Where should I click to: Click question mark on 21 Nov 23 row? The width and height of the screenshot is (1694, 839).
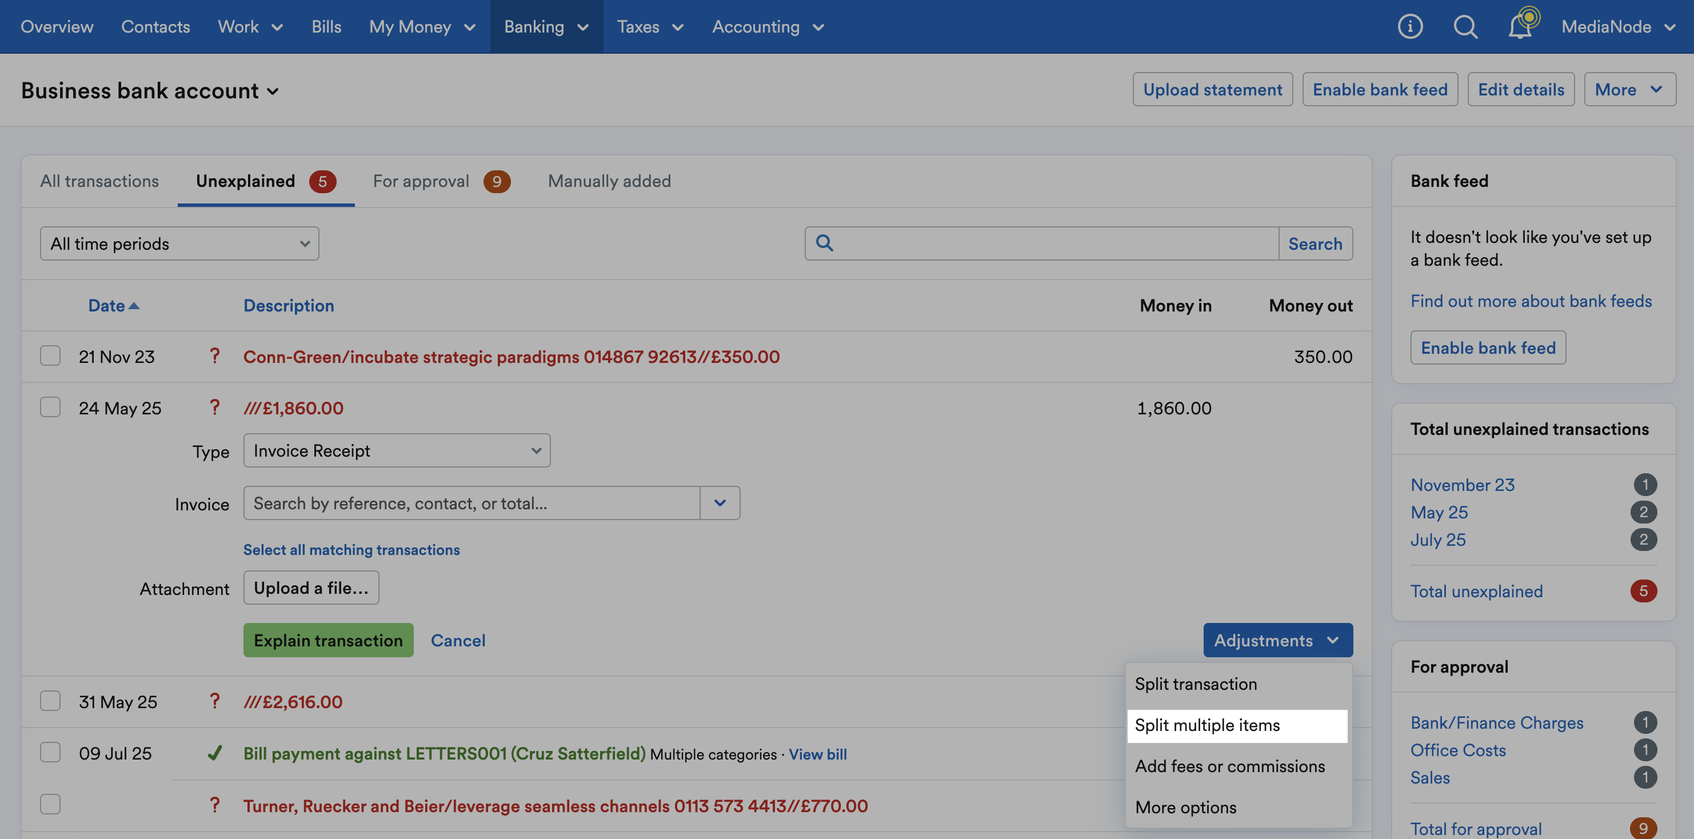tap(214, 355)
